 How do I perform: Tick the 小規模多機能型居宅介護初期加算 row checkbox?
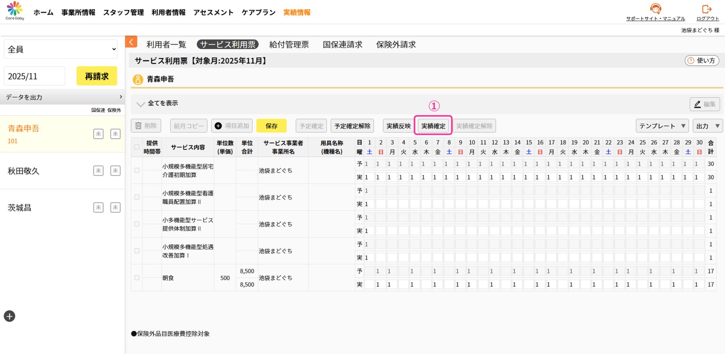pyautogui.click(x=137, y=170)
